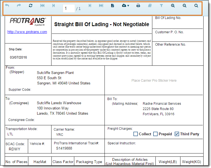Image resolution: width=211 pixels, height=168 pixels.
Task: Go to the first page
Action: (42, 5)
